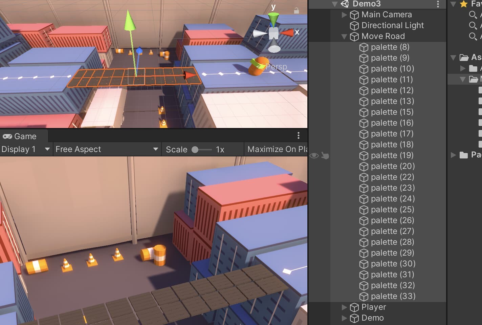Select palette (31) in the Hierarchy
Viewport: 482px width, 325px height.
click(x=393, y=275)
